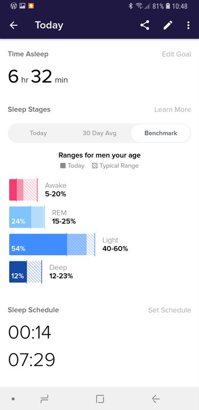Tap WordPress notification icon in status bar
The image size is (199, 410).
(x=14, y=6)
